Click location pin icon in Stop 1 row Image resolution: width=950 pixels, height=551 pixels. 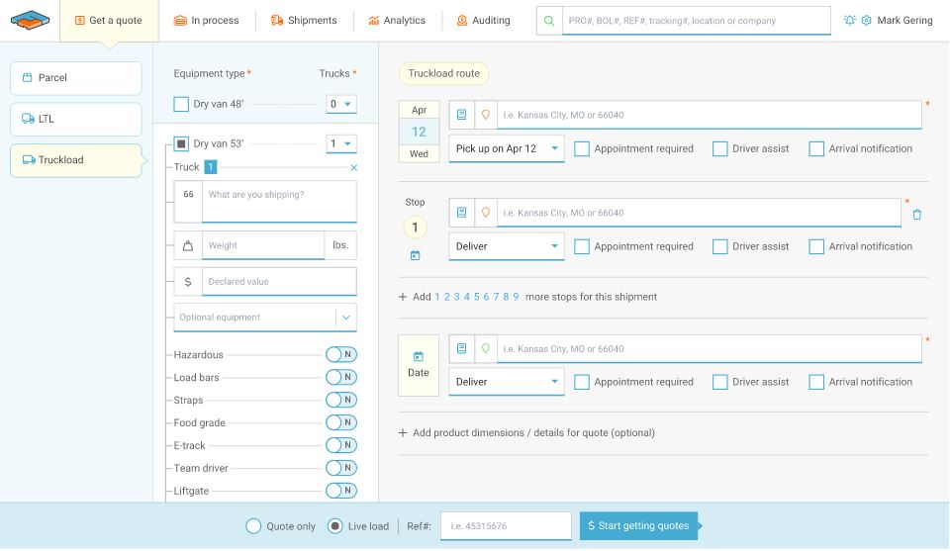[x=485, y=213]
